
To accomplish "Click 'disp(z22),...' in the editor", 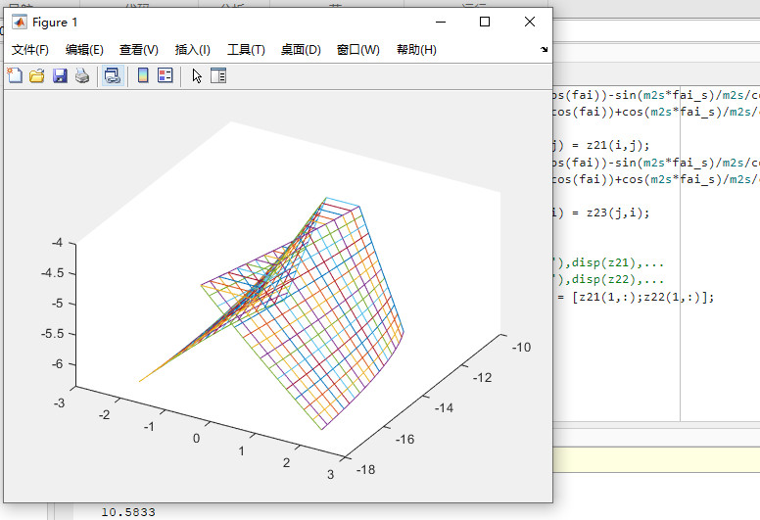I will (x=617, y=280).
